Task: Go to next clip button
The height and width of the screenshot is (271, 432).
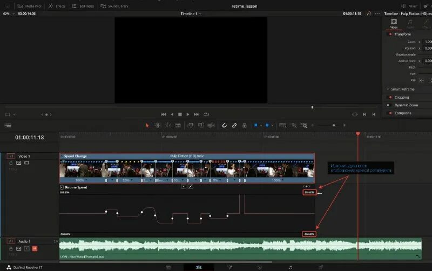Action: point(364,114)
